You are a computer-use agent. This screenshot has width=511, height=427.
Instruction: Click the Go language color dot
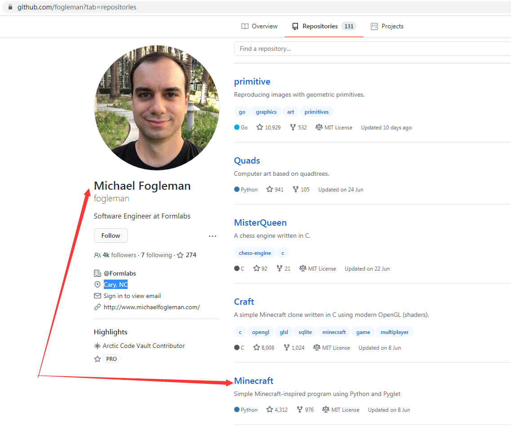tap(237, 127)
